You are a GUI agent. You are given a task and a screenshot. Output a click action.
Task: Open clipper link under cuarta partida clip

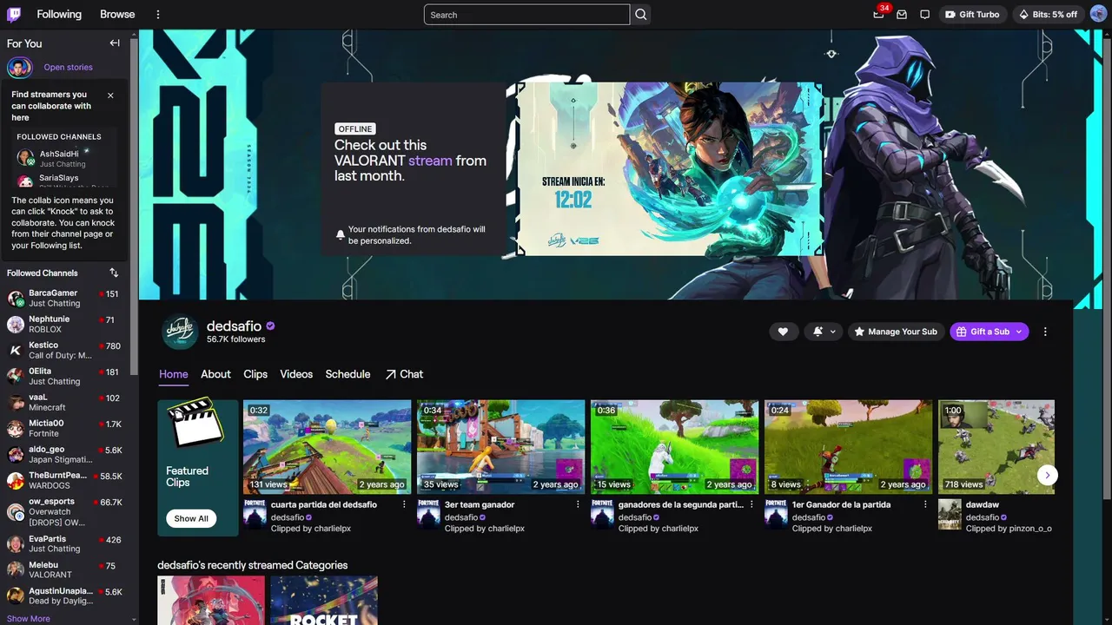(311, 528)
